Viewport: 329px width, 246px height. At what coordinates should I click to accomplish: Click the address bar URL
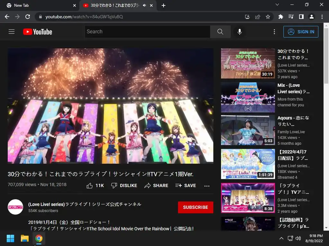point(84,17)
